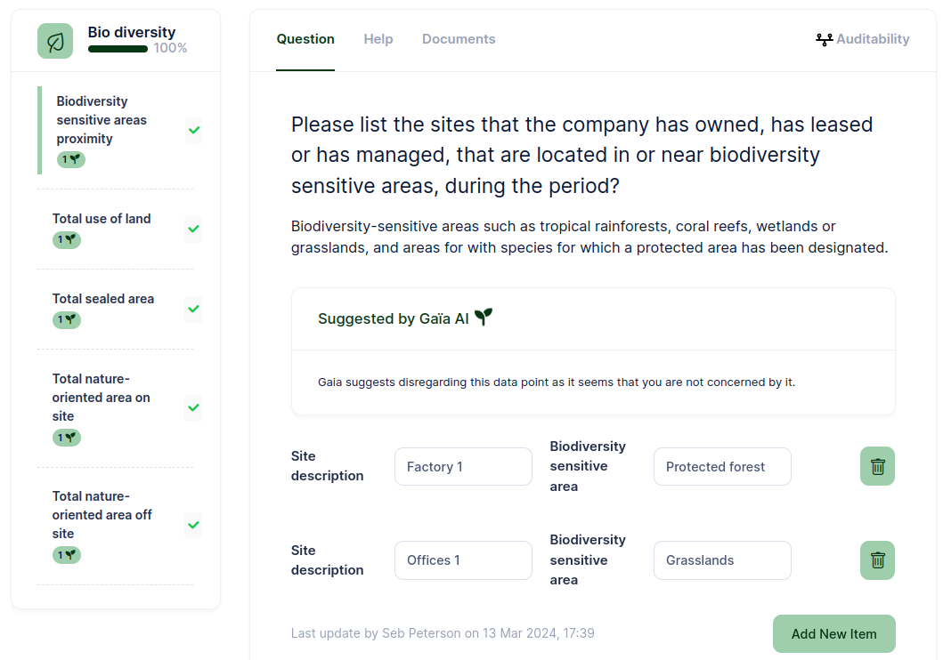
Task: Delete the Factory 1 site row
Action: pos(877,466)
